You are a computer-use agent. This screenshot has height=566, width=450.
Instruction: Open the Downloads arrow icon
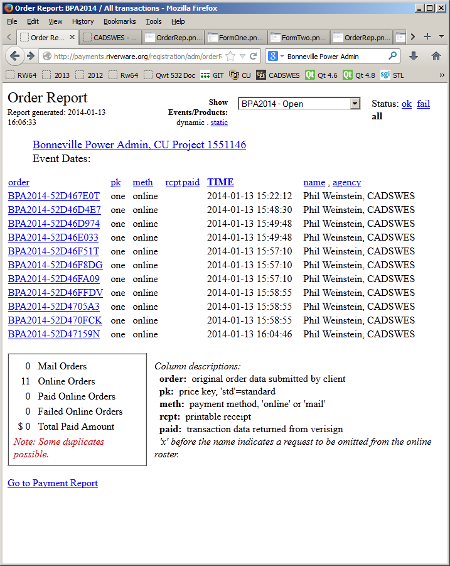414,56
